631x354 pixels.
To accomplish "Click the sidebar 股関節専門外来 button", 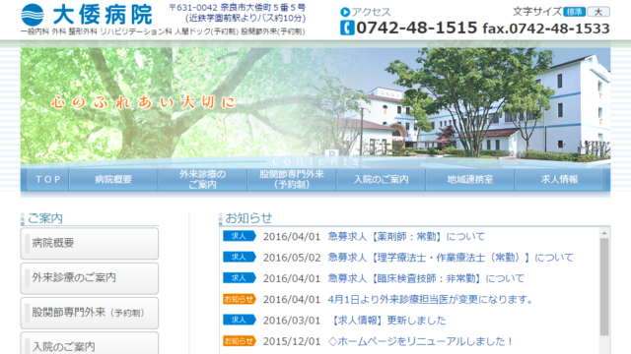I will click(x=90, y=313).
